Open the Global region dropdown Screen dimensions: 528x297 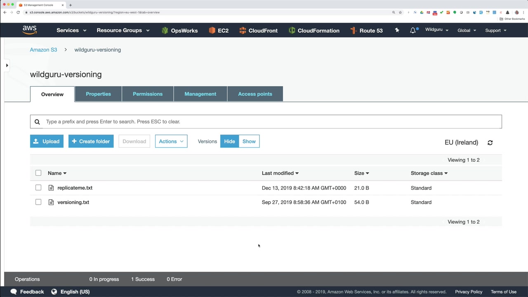click(467, 31)
